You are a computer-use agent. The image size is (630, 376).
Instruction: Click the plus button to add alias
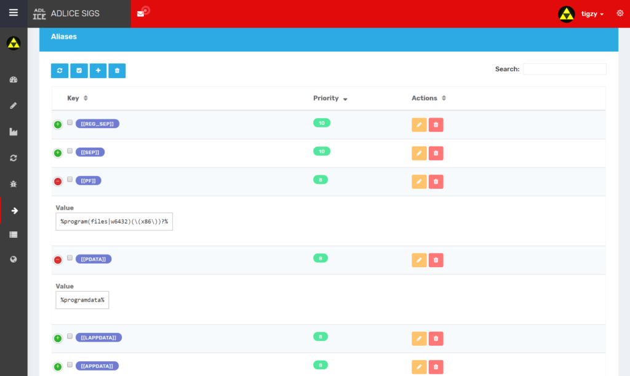coord(98,71)
